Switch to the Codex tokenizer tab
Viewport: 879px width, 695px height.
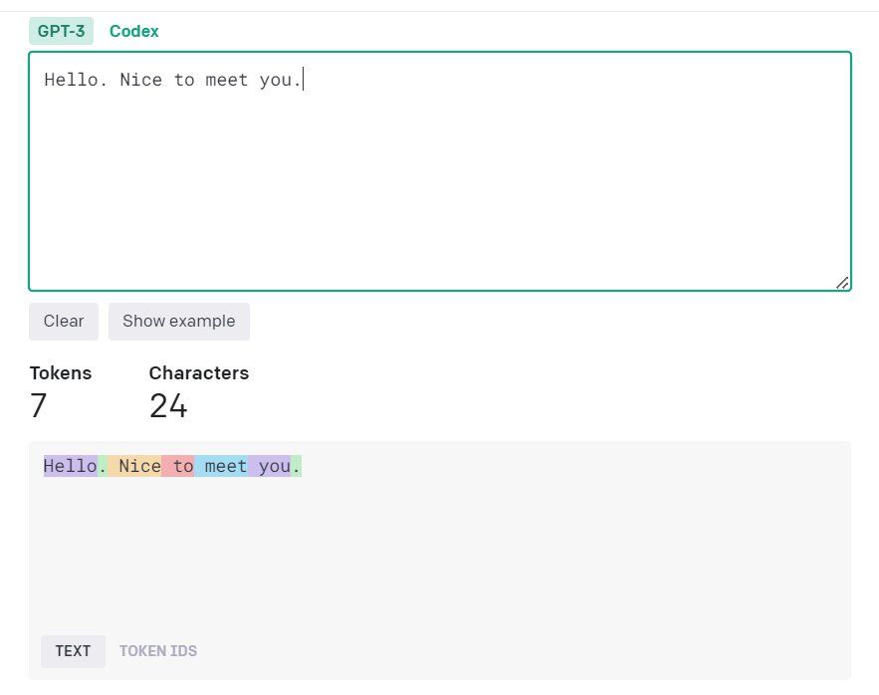point(133,31)
